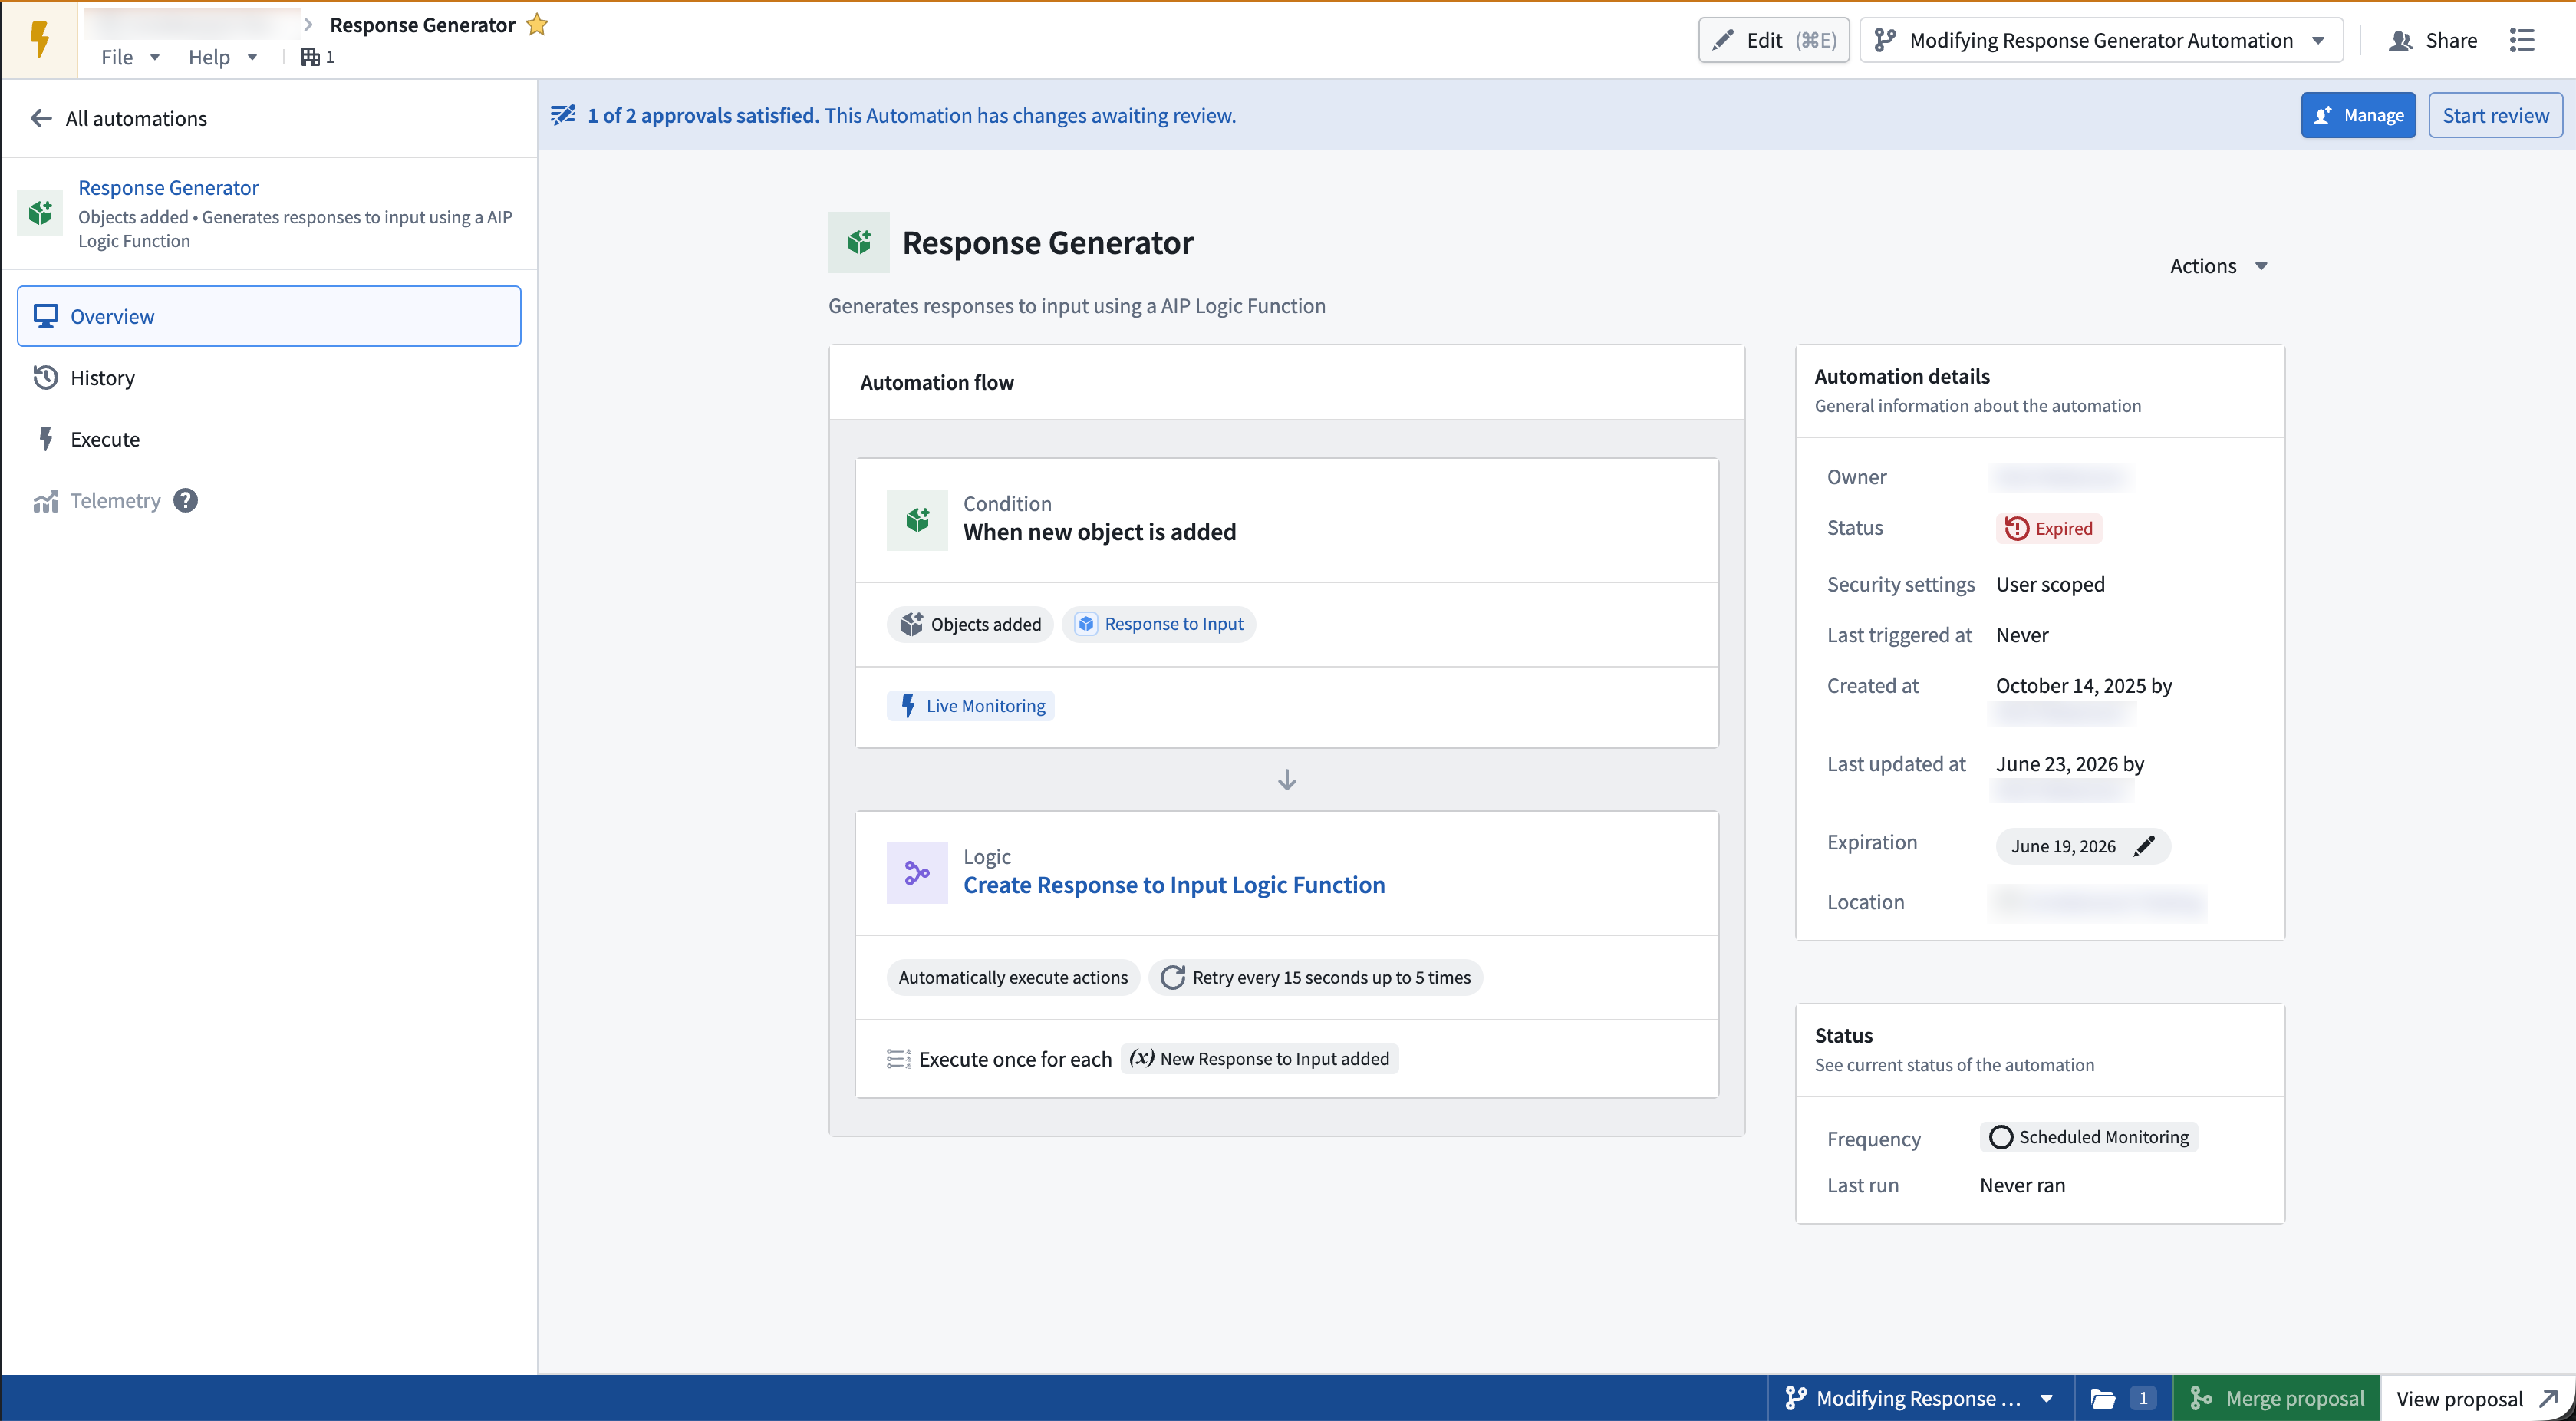Click the lightning bolt app logo
This screenshot has height=1421, width=2576.
pos(39,40)
